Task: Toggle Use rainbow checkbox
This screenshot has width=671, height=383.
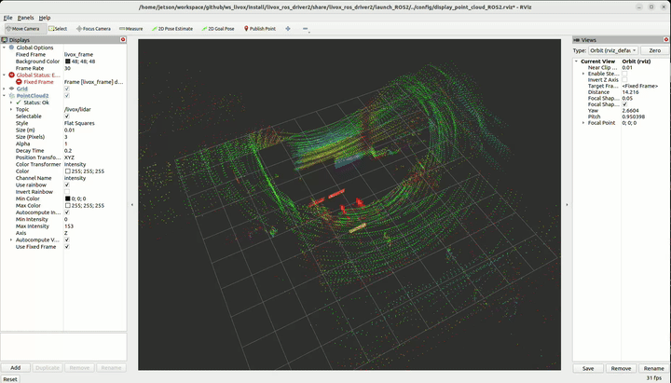Action: pyautogui.click(x=67, y=185)
